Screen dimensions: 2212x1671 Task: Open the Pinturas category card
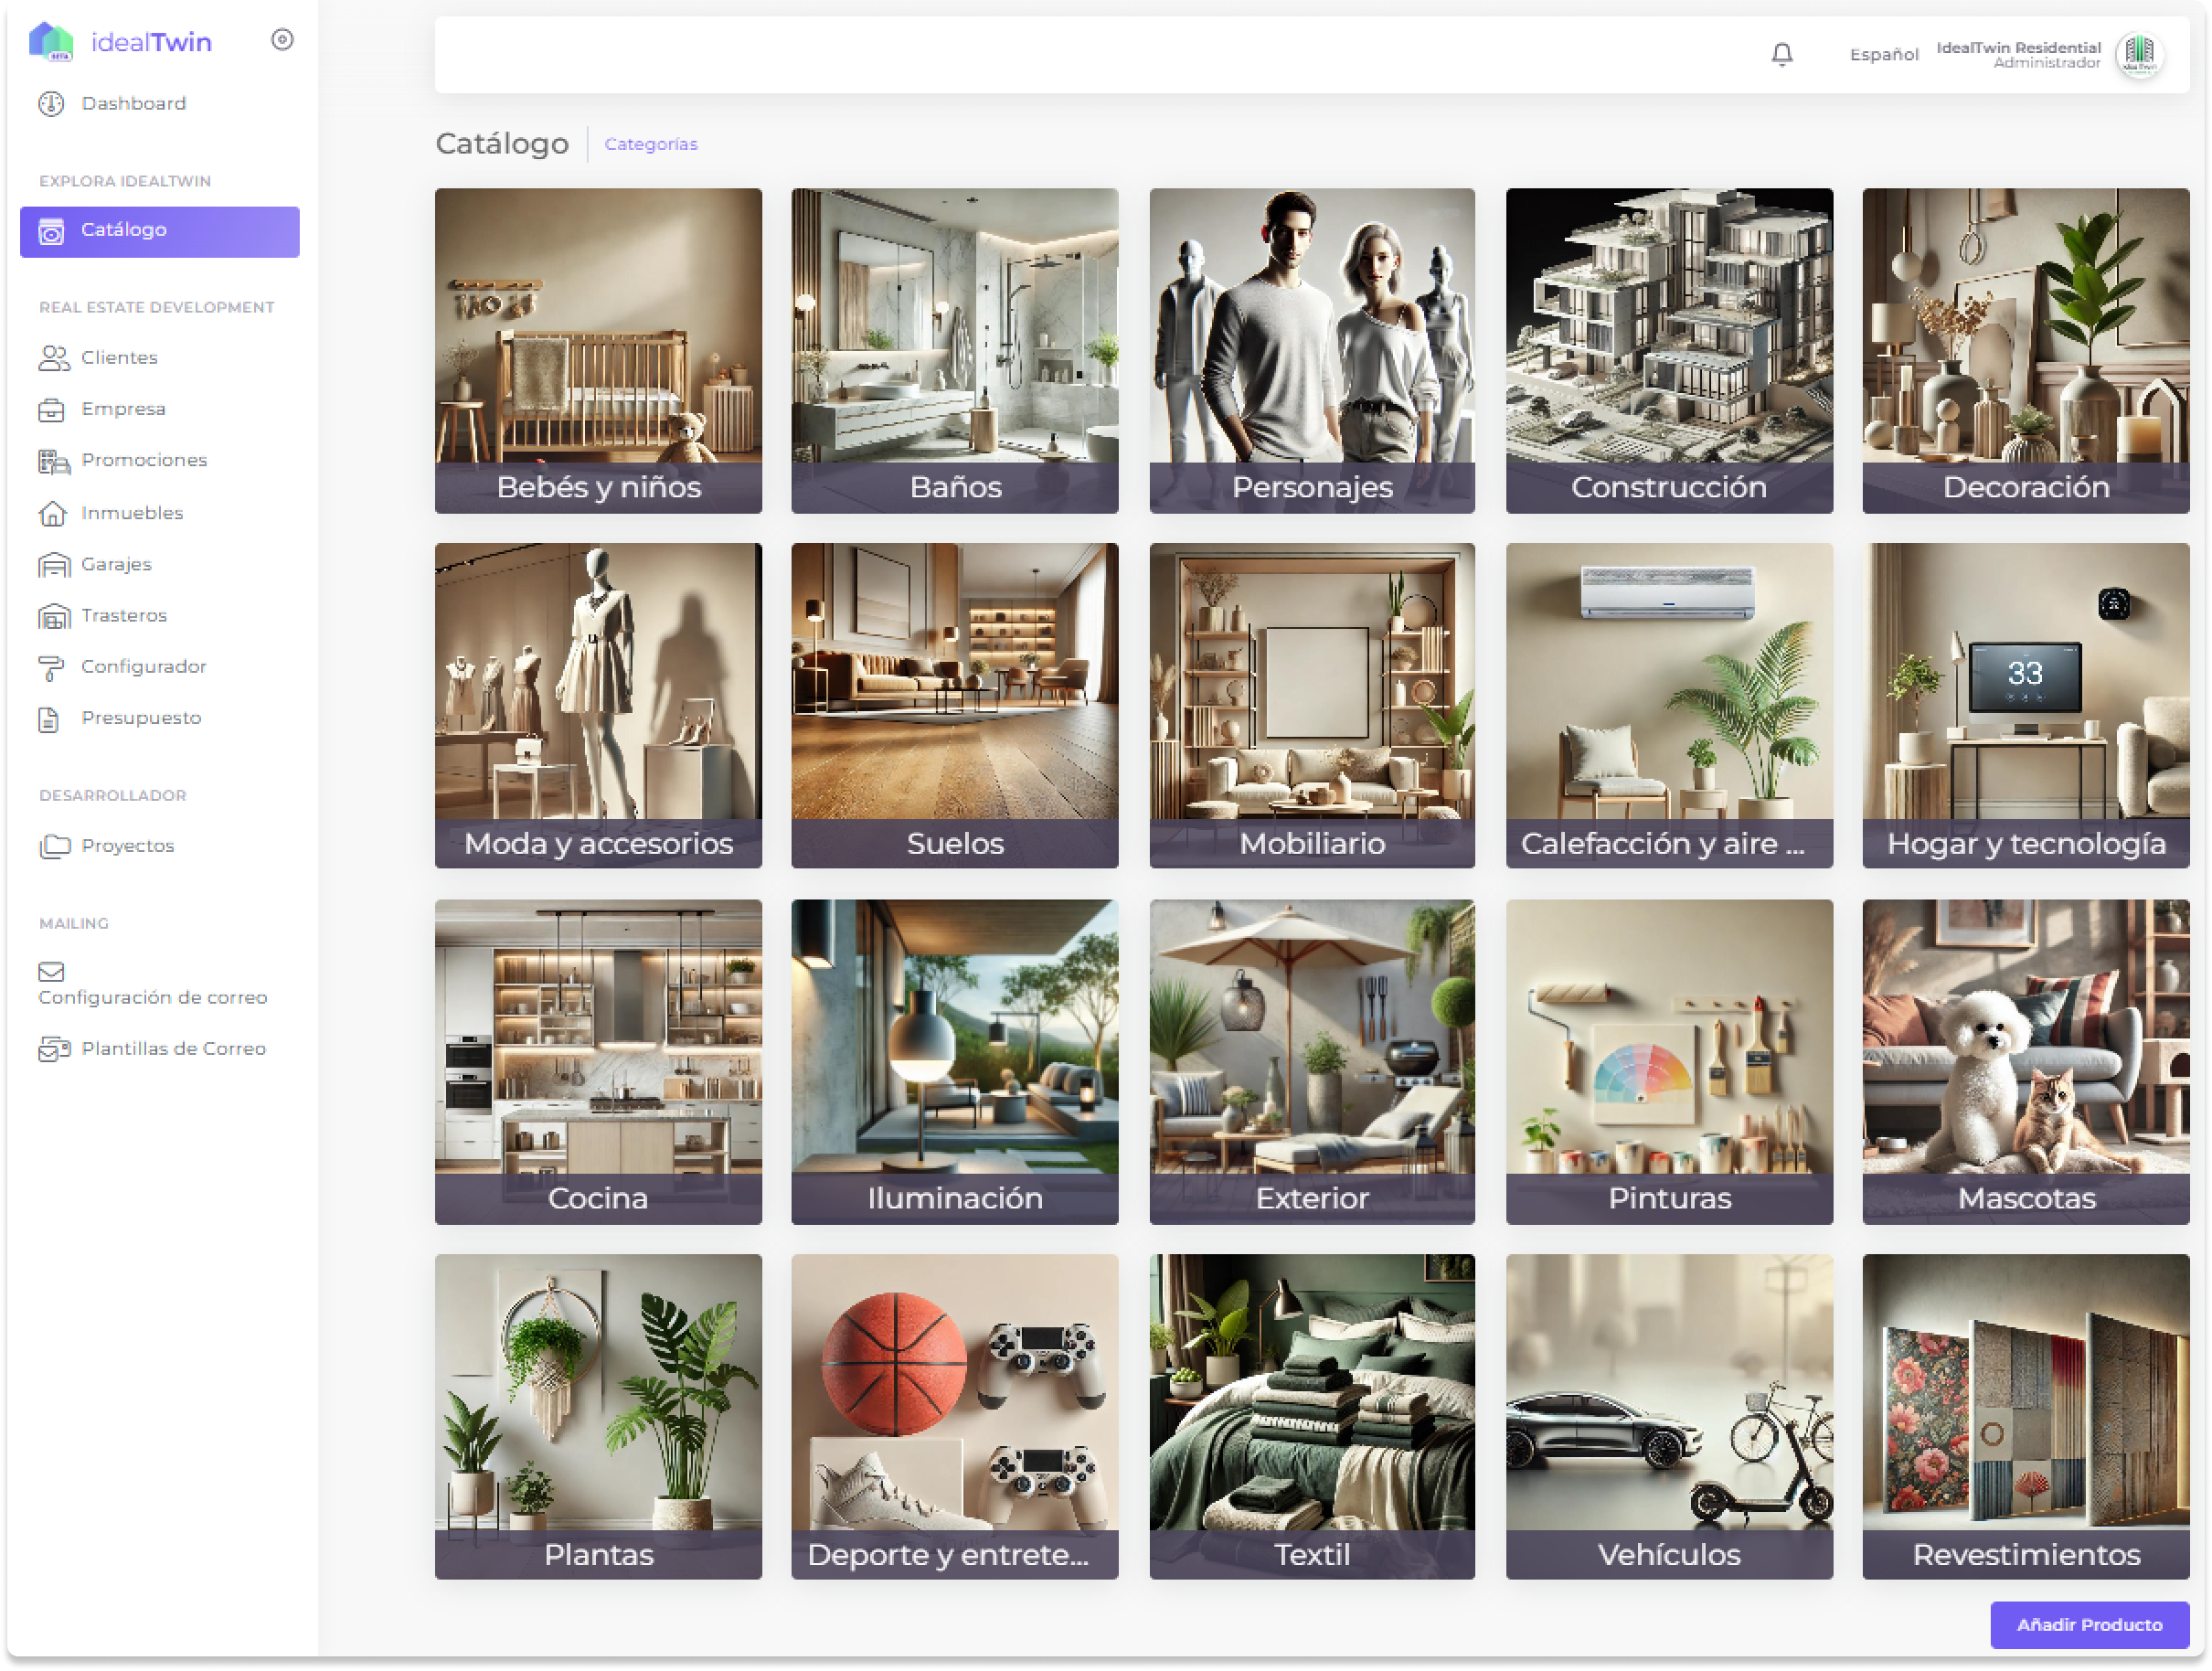point(1668,1061)
